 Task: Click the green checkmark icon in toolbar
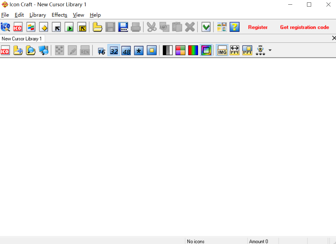[206, 27]
